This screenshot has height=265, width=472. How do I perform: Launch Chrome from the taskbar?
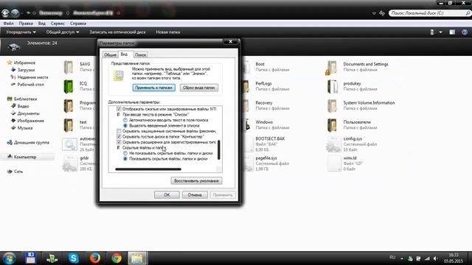[x=117, y=258]
